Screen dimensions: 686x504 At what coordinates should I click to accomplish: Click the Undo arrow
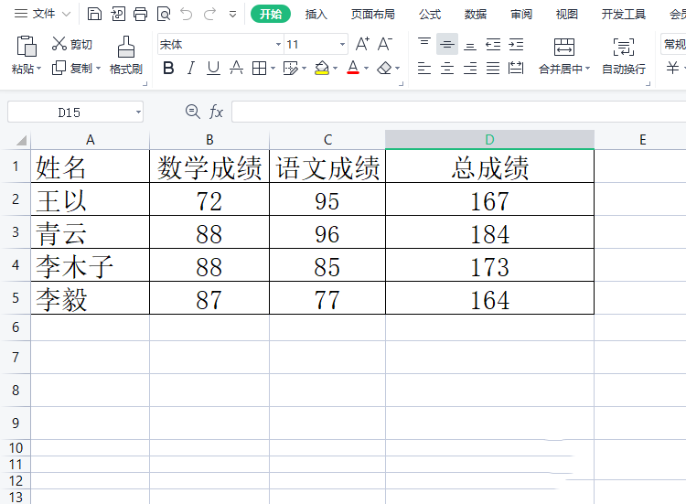pos(187,14)
